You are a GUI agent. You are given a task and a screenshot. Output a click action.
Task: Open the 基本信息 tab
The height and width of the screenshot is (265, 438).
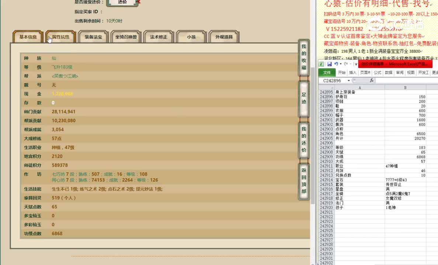tap(28, 37)
